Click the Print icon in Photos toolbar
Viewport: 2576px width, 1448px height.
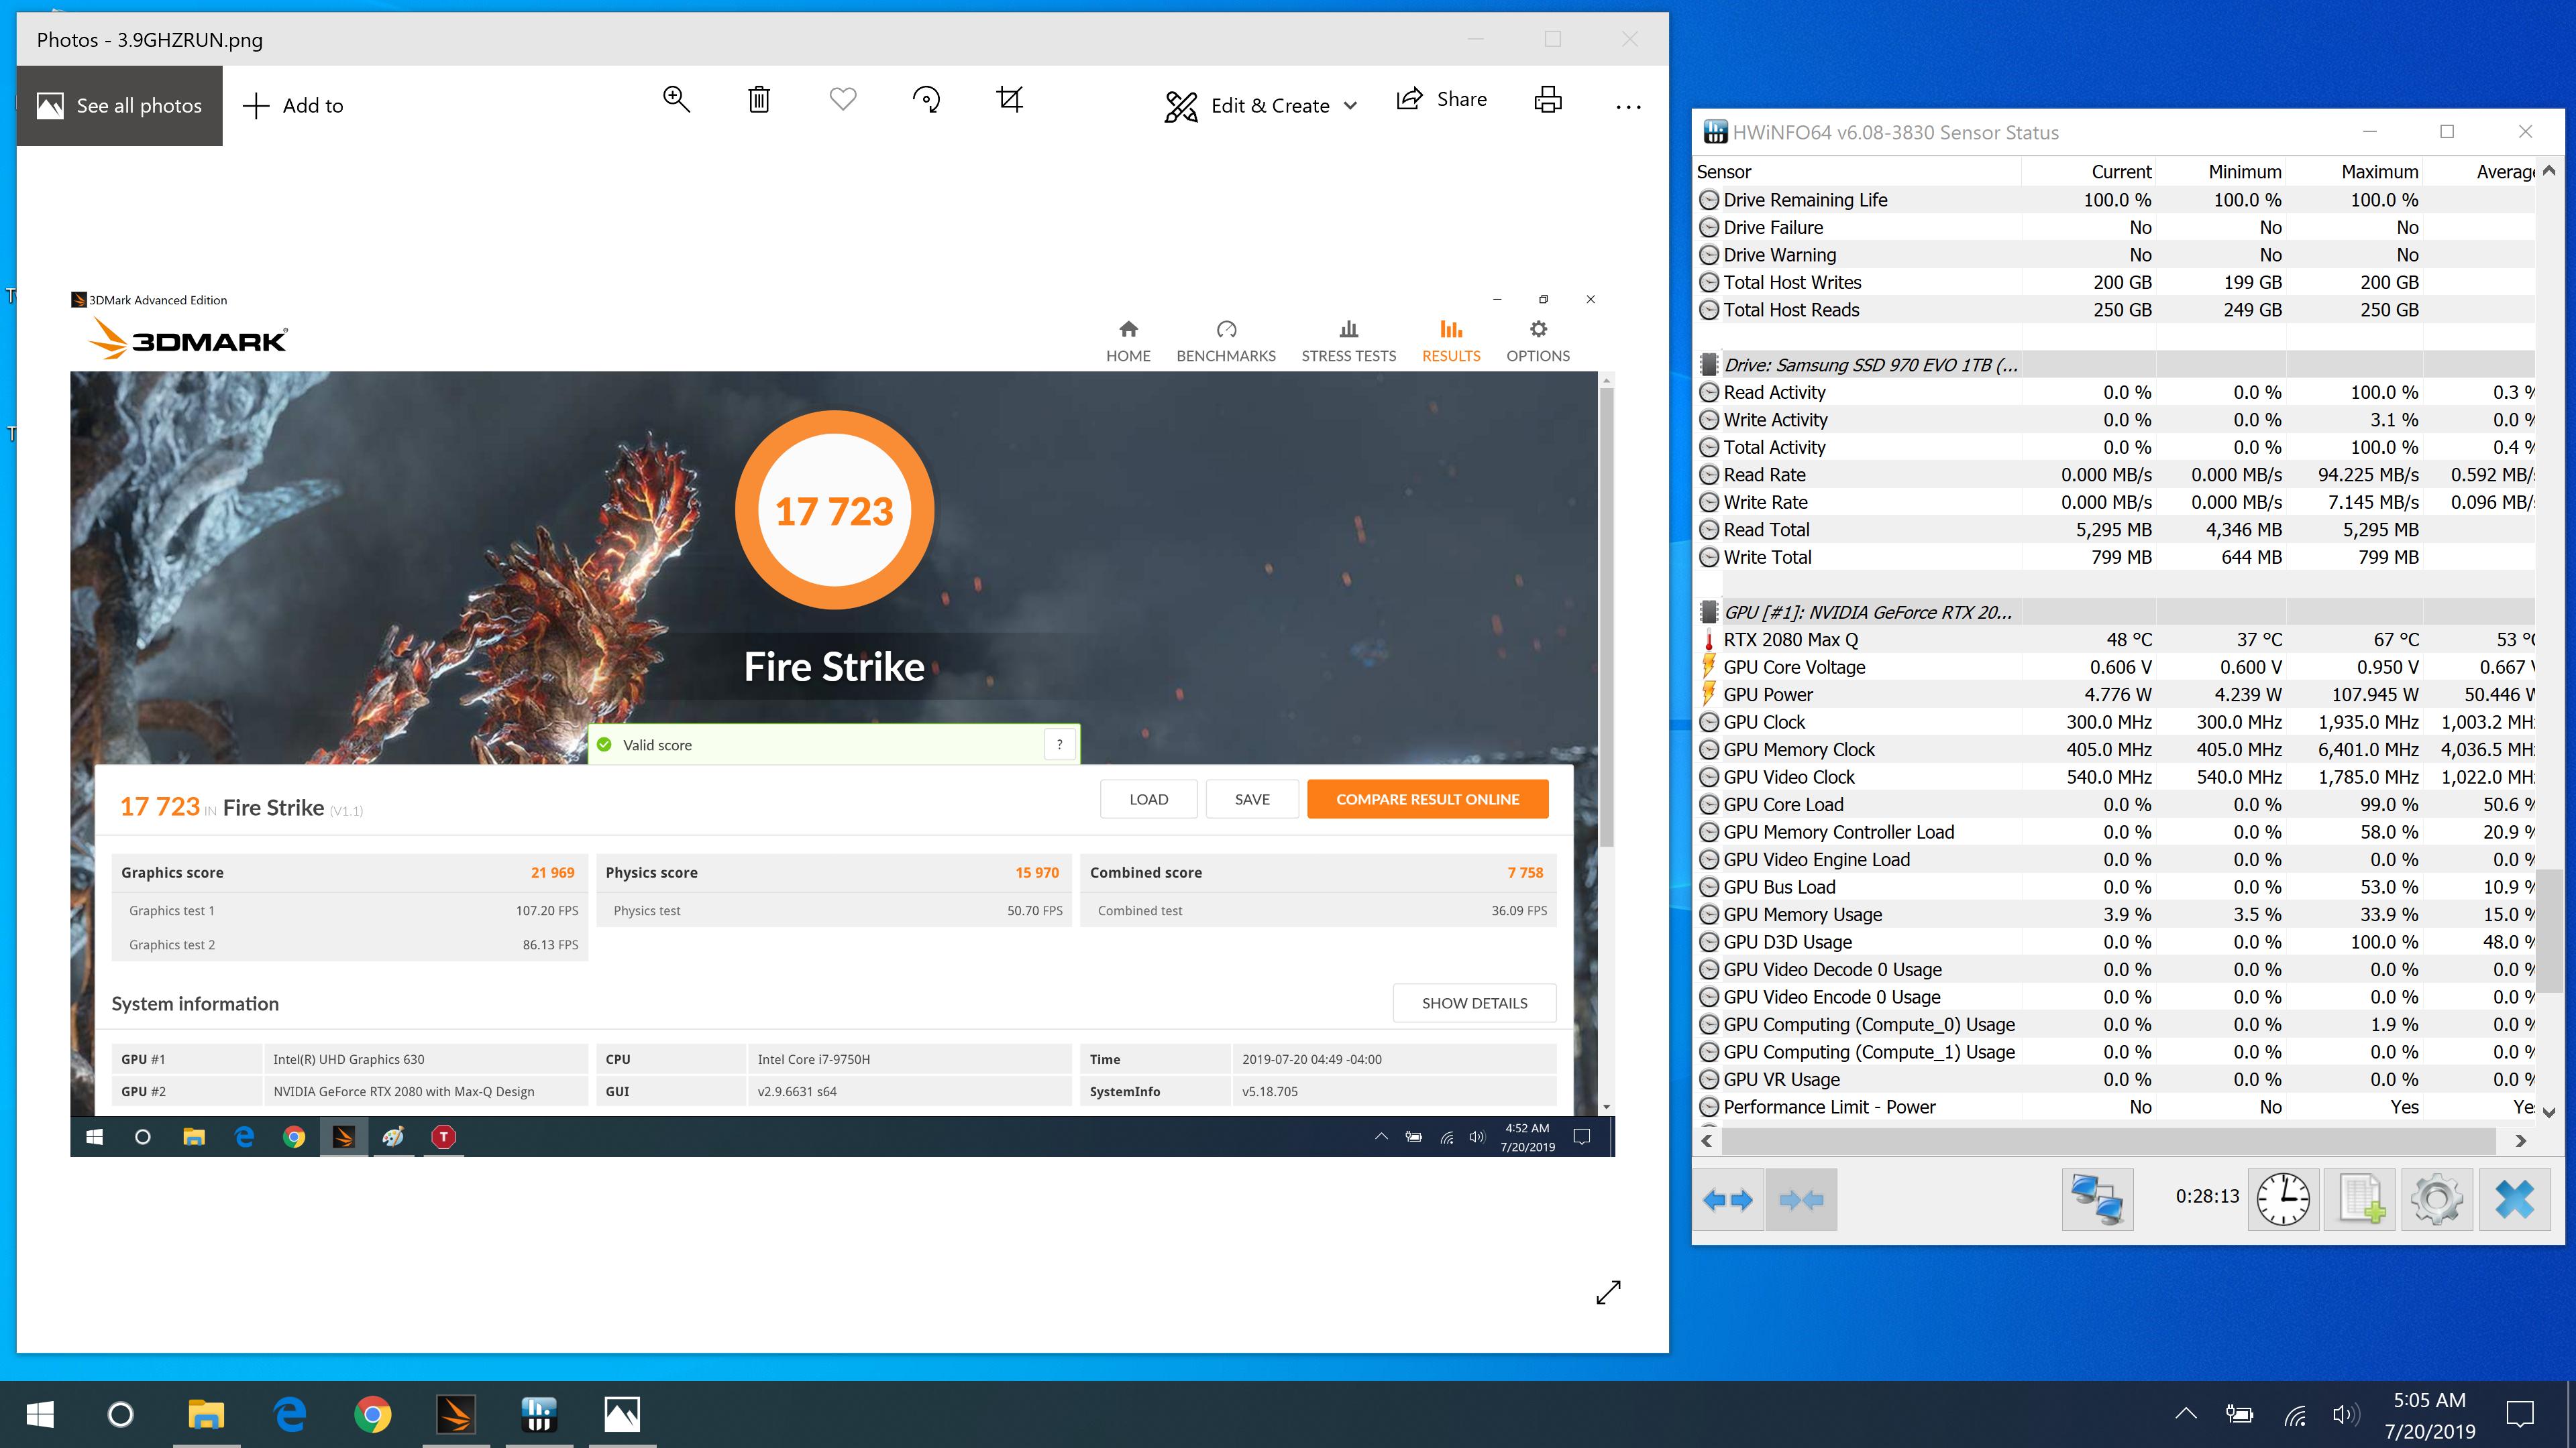pyautogui.click(x=1548, y=99)
